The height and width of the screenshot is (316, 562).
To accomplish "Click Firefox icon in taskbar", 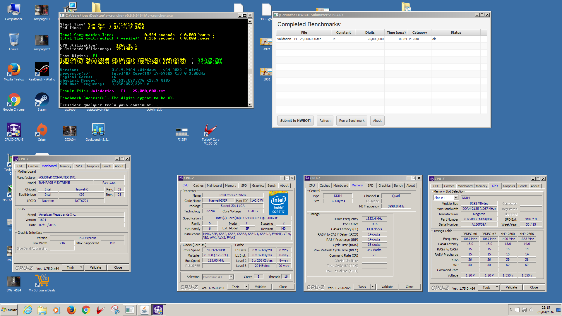I will point(71,310).
